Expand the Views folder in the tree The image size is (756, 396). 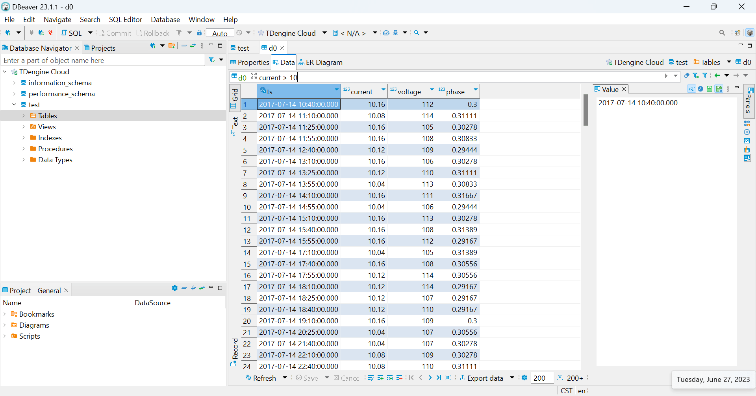pyautogui.click(x=24, y=127)
